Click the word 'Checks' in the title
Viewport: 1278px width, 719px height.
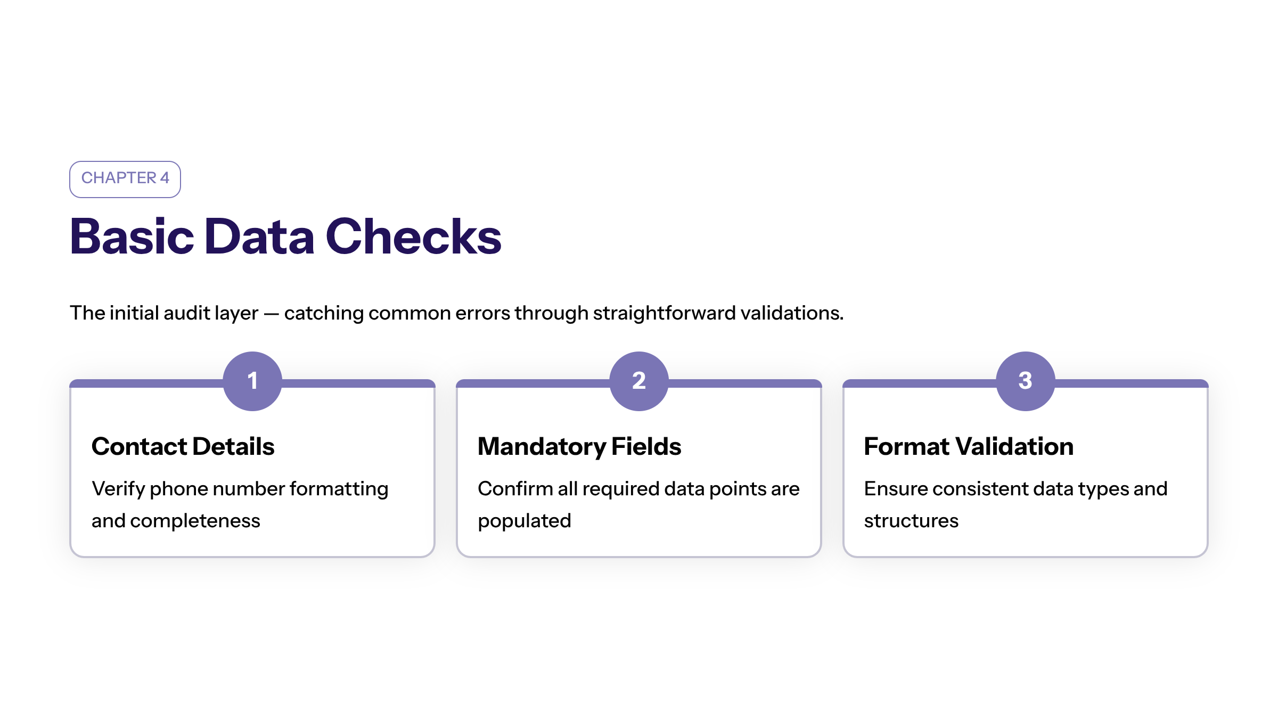(413, 236)
